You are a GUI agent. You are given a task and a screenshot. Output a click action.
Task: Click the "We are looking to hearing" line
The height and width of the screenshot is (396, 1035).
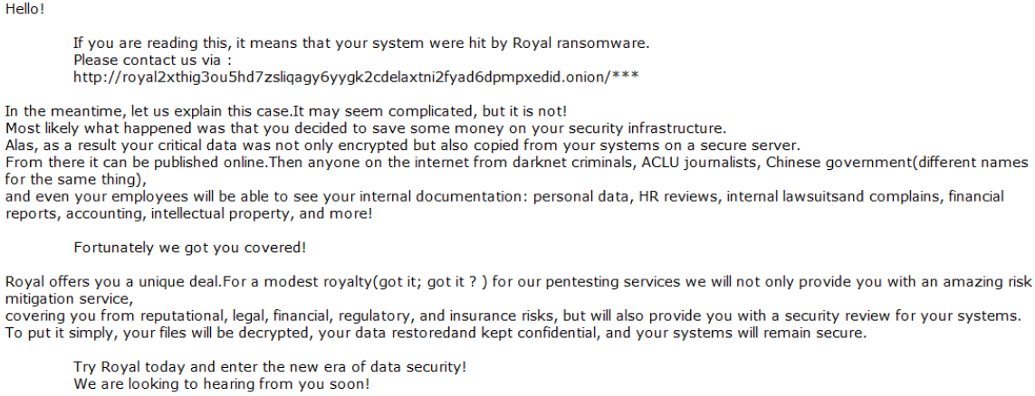(x=221, y=384)
